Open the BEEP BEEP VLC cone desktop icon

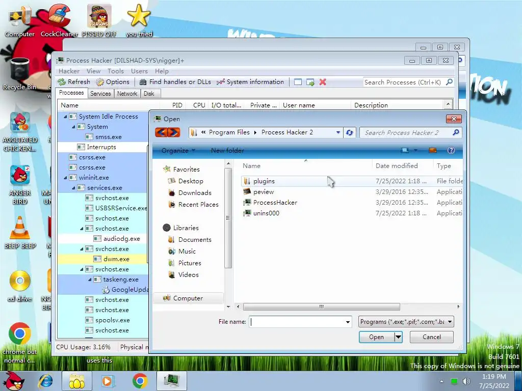(20, 232)
